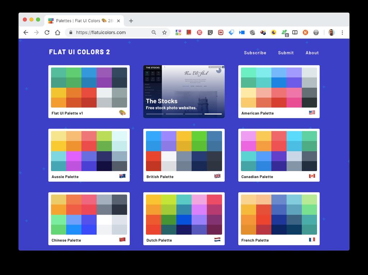The width and height of the screenshot is (368, 275).
Task: Open the Subscribe link
Action: pos(255,53)
